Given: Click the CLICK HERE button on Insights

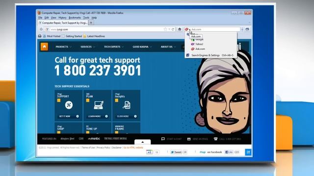Looking at the screenshot, I should pos(127,116).
